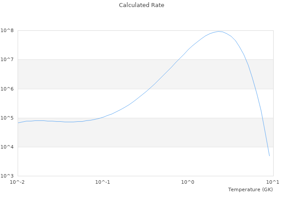The image size is (282, 211).
Task: Select the 10^8 y-axis tick label
Action: [x=8, y=30]
